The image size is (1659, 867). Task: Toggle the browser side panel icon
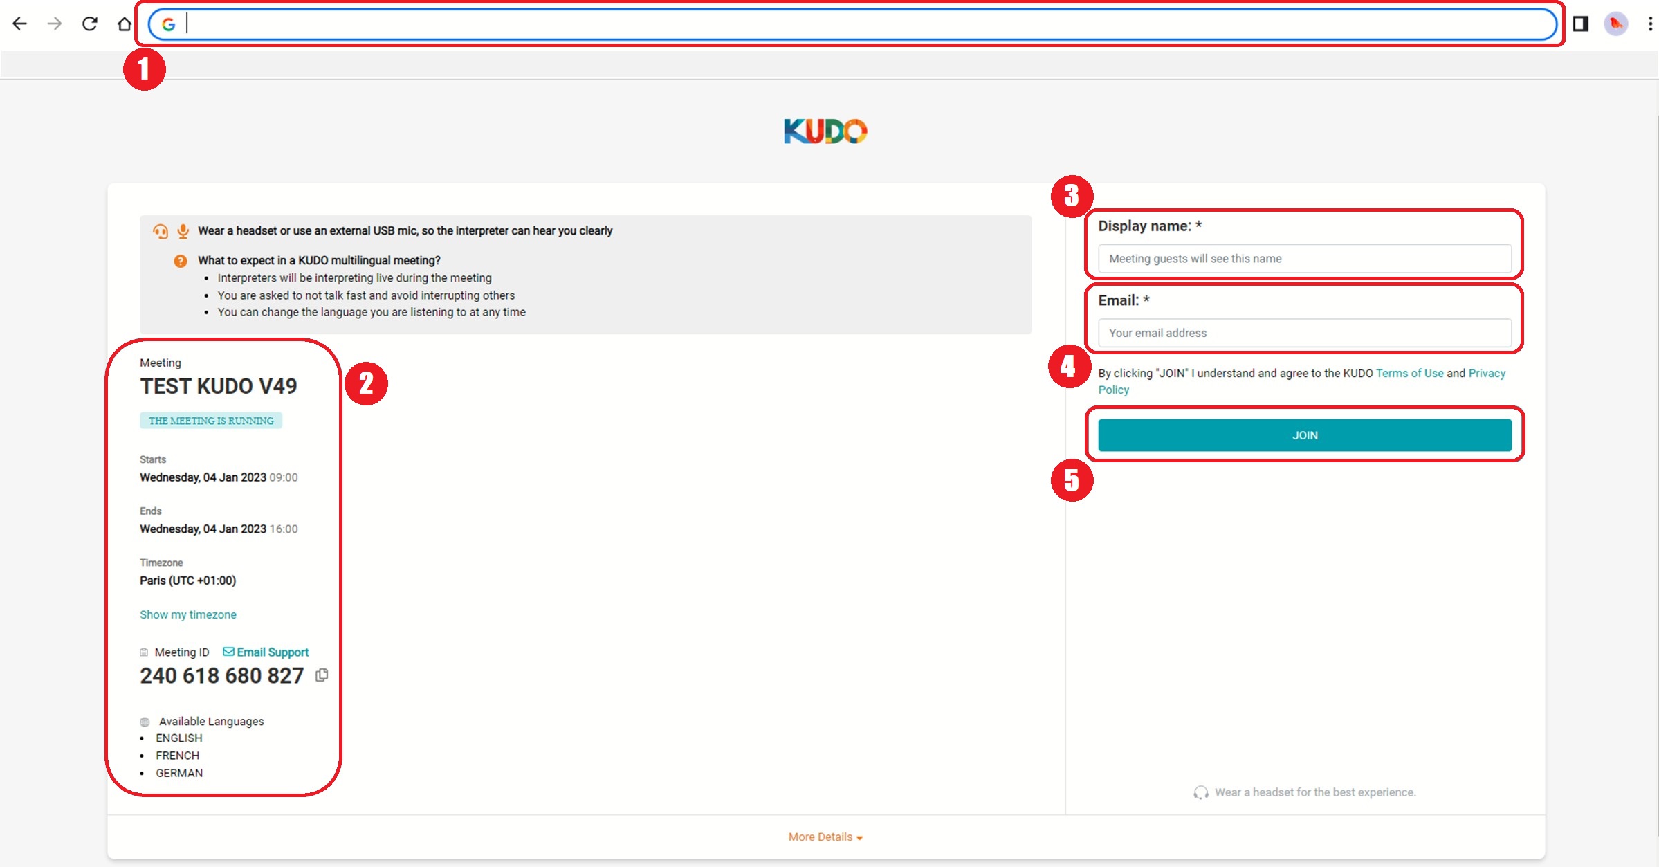[x=1581, y=24]
